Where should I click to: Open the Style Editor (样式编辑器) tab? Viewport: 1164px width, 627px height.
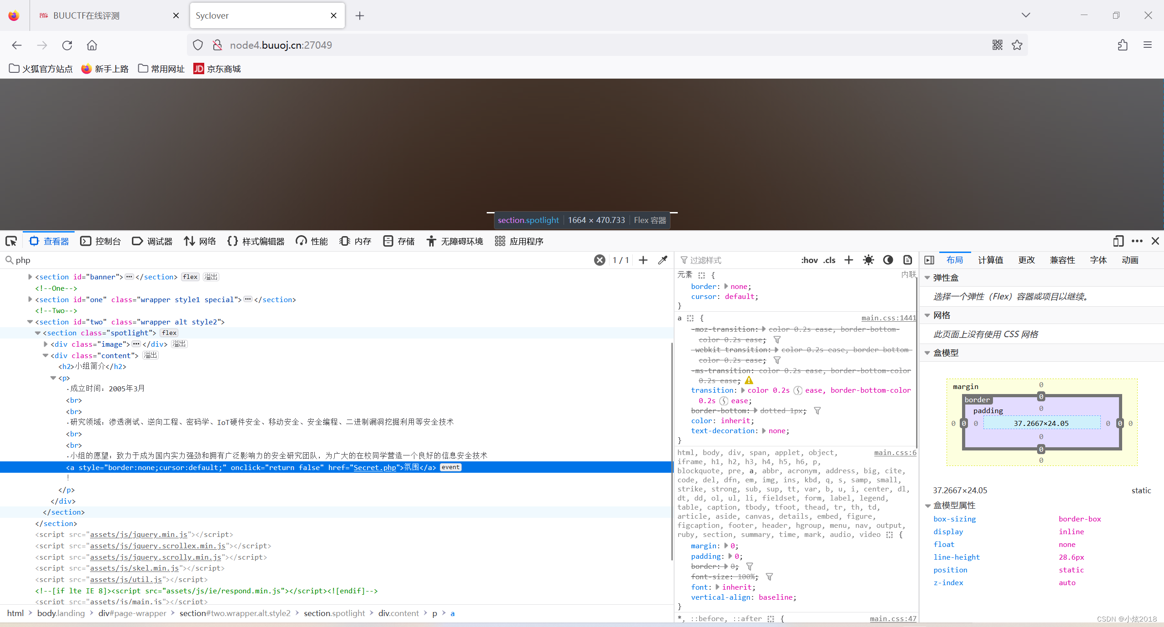click(x=256, y=241)
